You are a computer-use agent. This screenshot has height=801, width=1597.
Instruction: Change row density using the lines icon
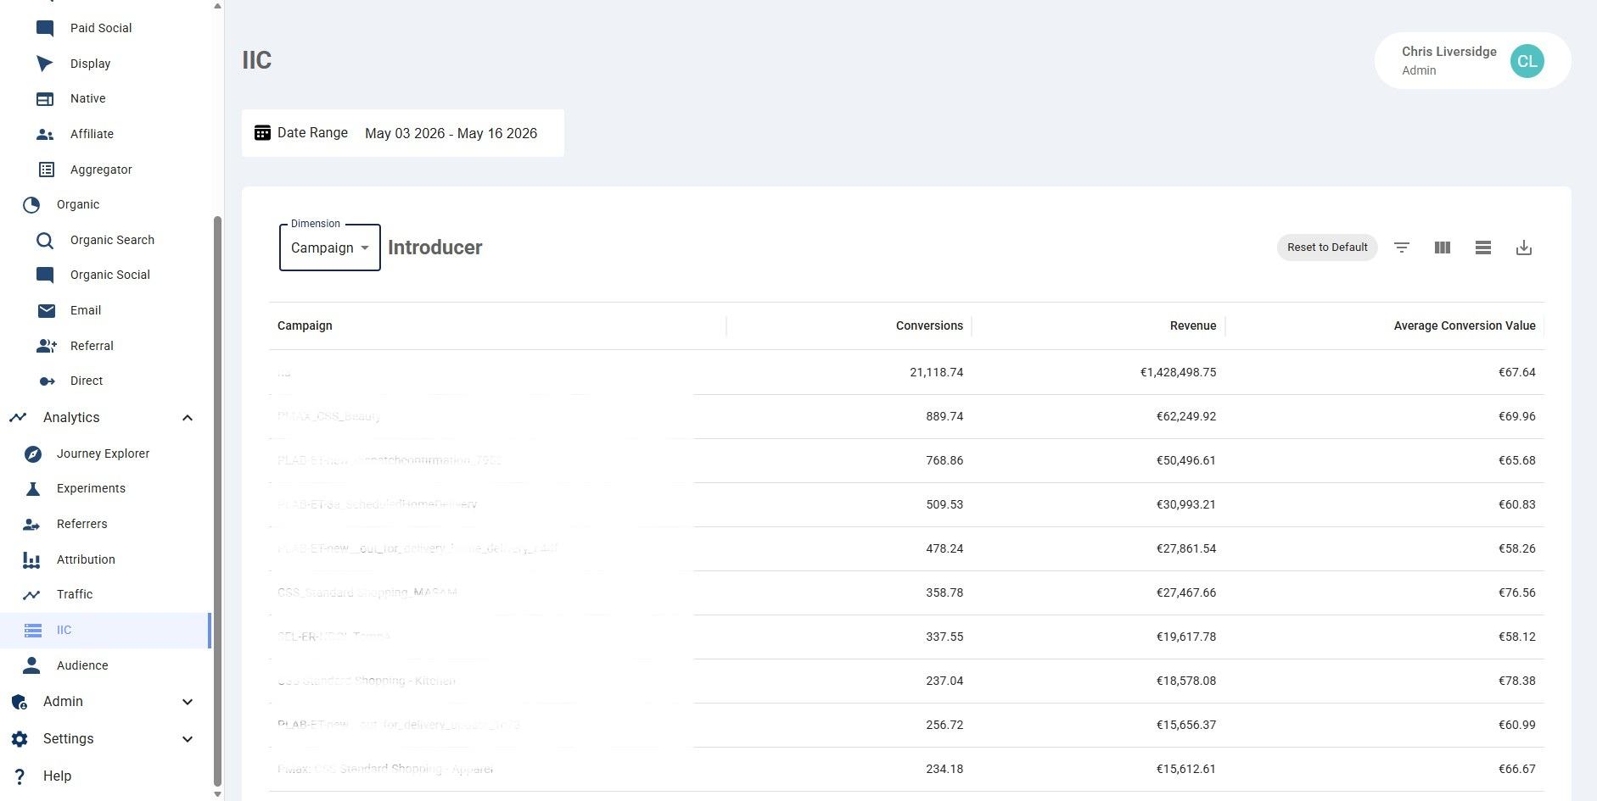coord(1483,248)
